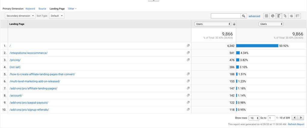Select Source as primary dimension
This screenshot has height=128, width=307.
[42, 9]
